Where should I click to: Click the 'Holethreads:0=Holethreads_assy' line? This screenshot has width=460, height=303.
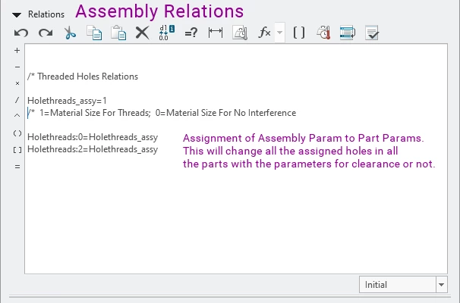[93, 137]
